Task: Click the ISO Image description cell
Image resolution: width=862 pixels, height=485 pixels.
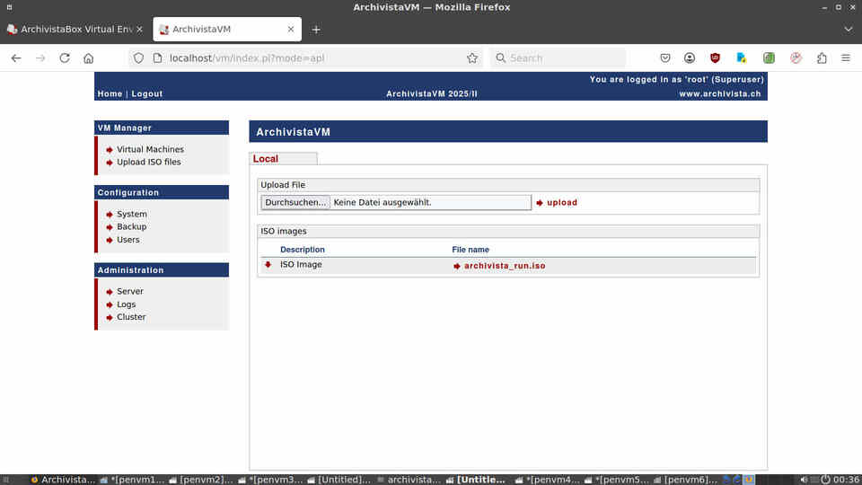Action: click(x=301, y=264)
